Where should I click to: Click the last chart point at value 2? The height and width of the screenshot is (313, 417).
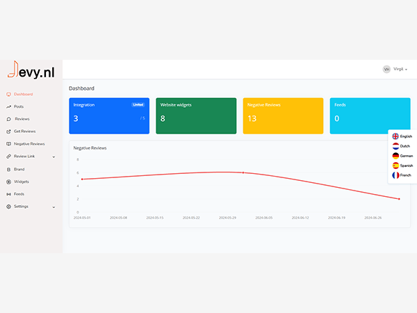pyautogui.click(x=399, y=199)
